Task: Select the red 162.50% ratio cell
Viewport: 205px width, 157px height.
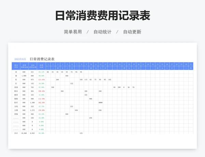Action: pyautogui.click(x=41, y=102)
